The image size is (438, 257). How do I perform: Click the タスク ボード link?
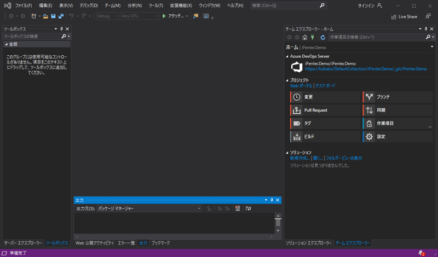(x=325, y=86)
